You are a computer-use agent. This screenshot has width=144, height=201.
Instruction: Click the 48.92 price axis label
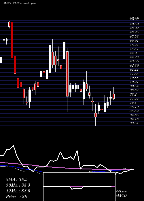click(134, 28)
